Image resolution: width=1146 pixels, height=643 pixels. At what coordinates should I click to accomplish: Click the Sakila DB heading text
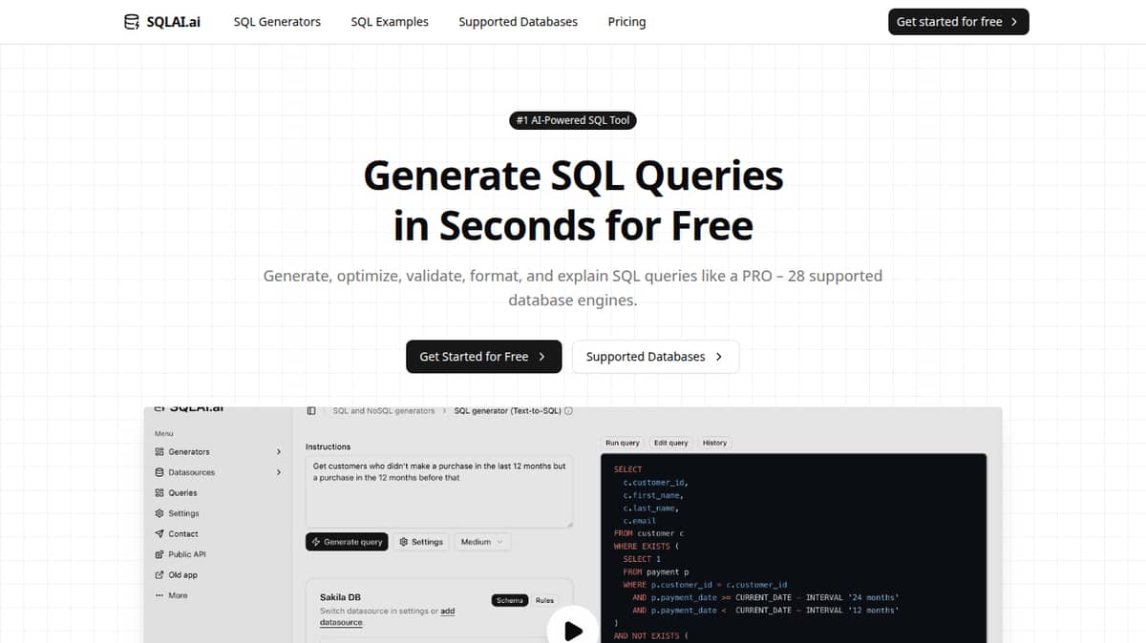[340, 597]
